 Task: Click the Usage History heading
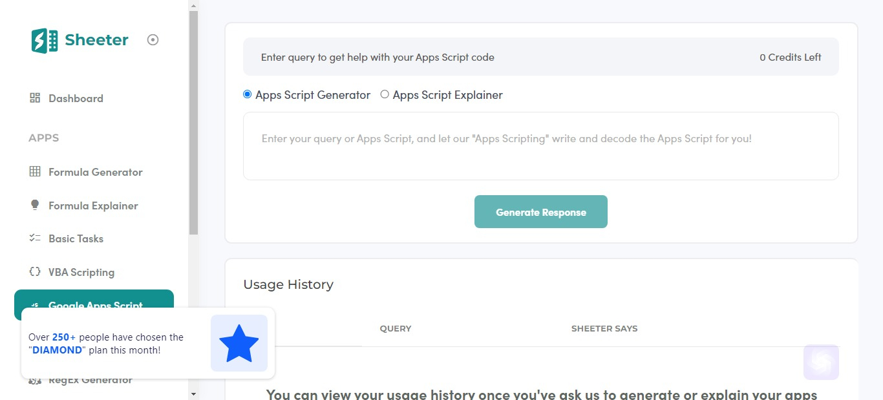coord(288,284)
